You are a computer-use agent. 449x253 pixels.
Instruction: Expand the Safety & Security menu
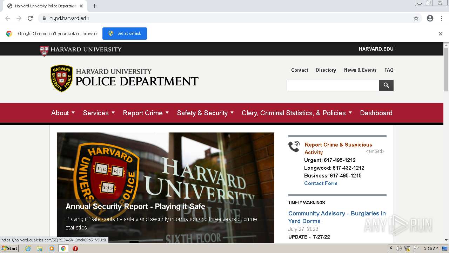tap(205, 113)
